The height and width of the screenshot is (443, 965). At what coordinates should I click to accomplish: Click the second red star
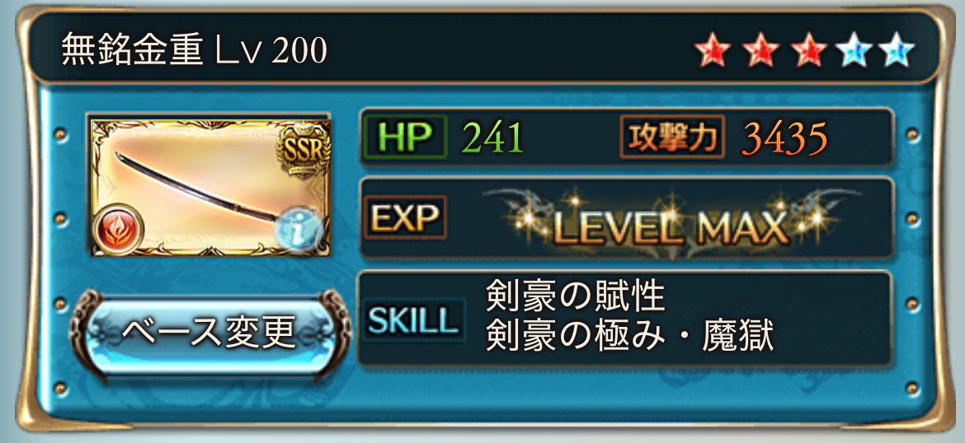click(x=760, y=52)
